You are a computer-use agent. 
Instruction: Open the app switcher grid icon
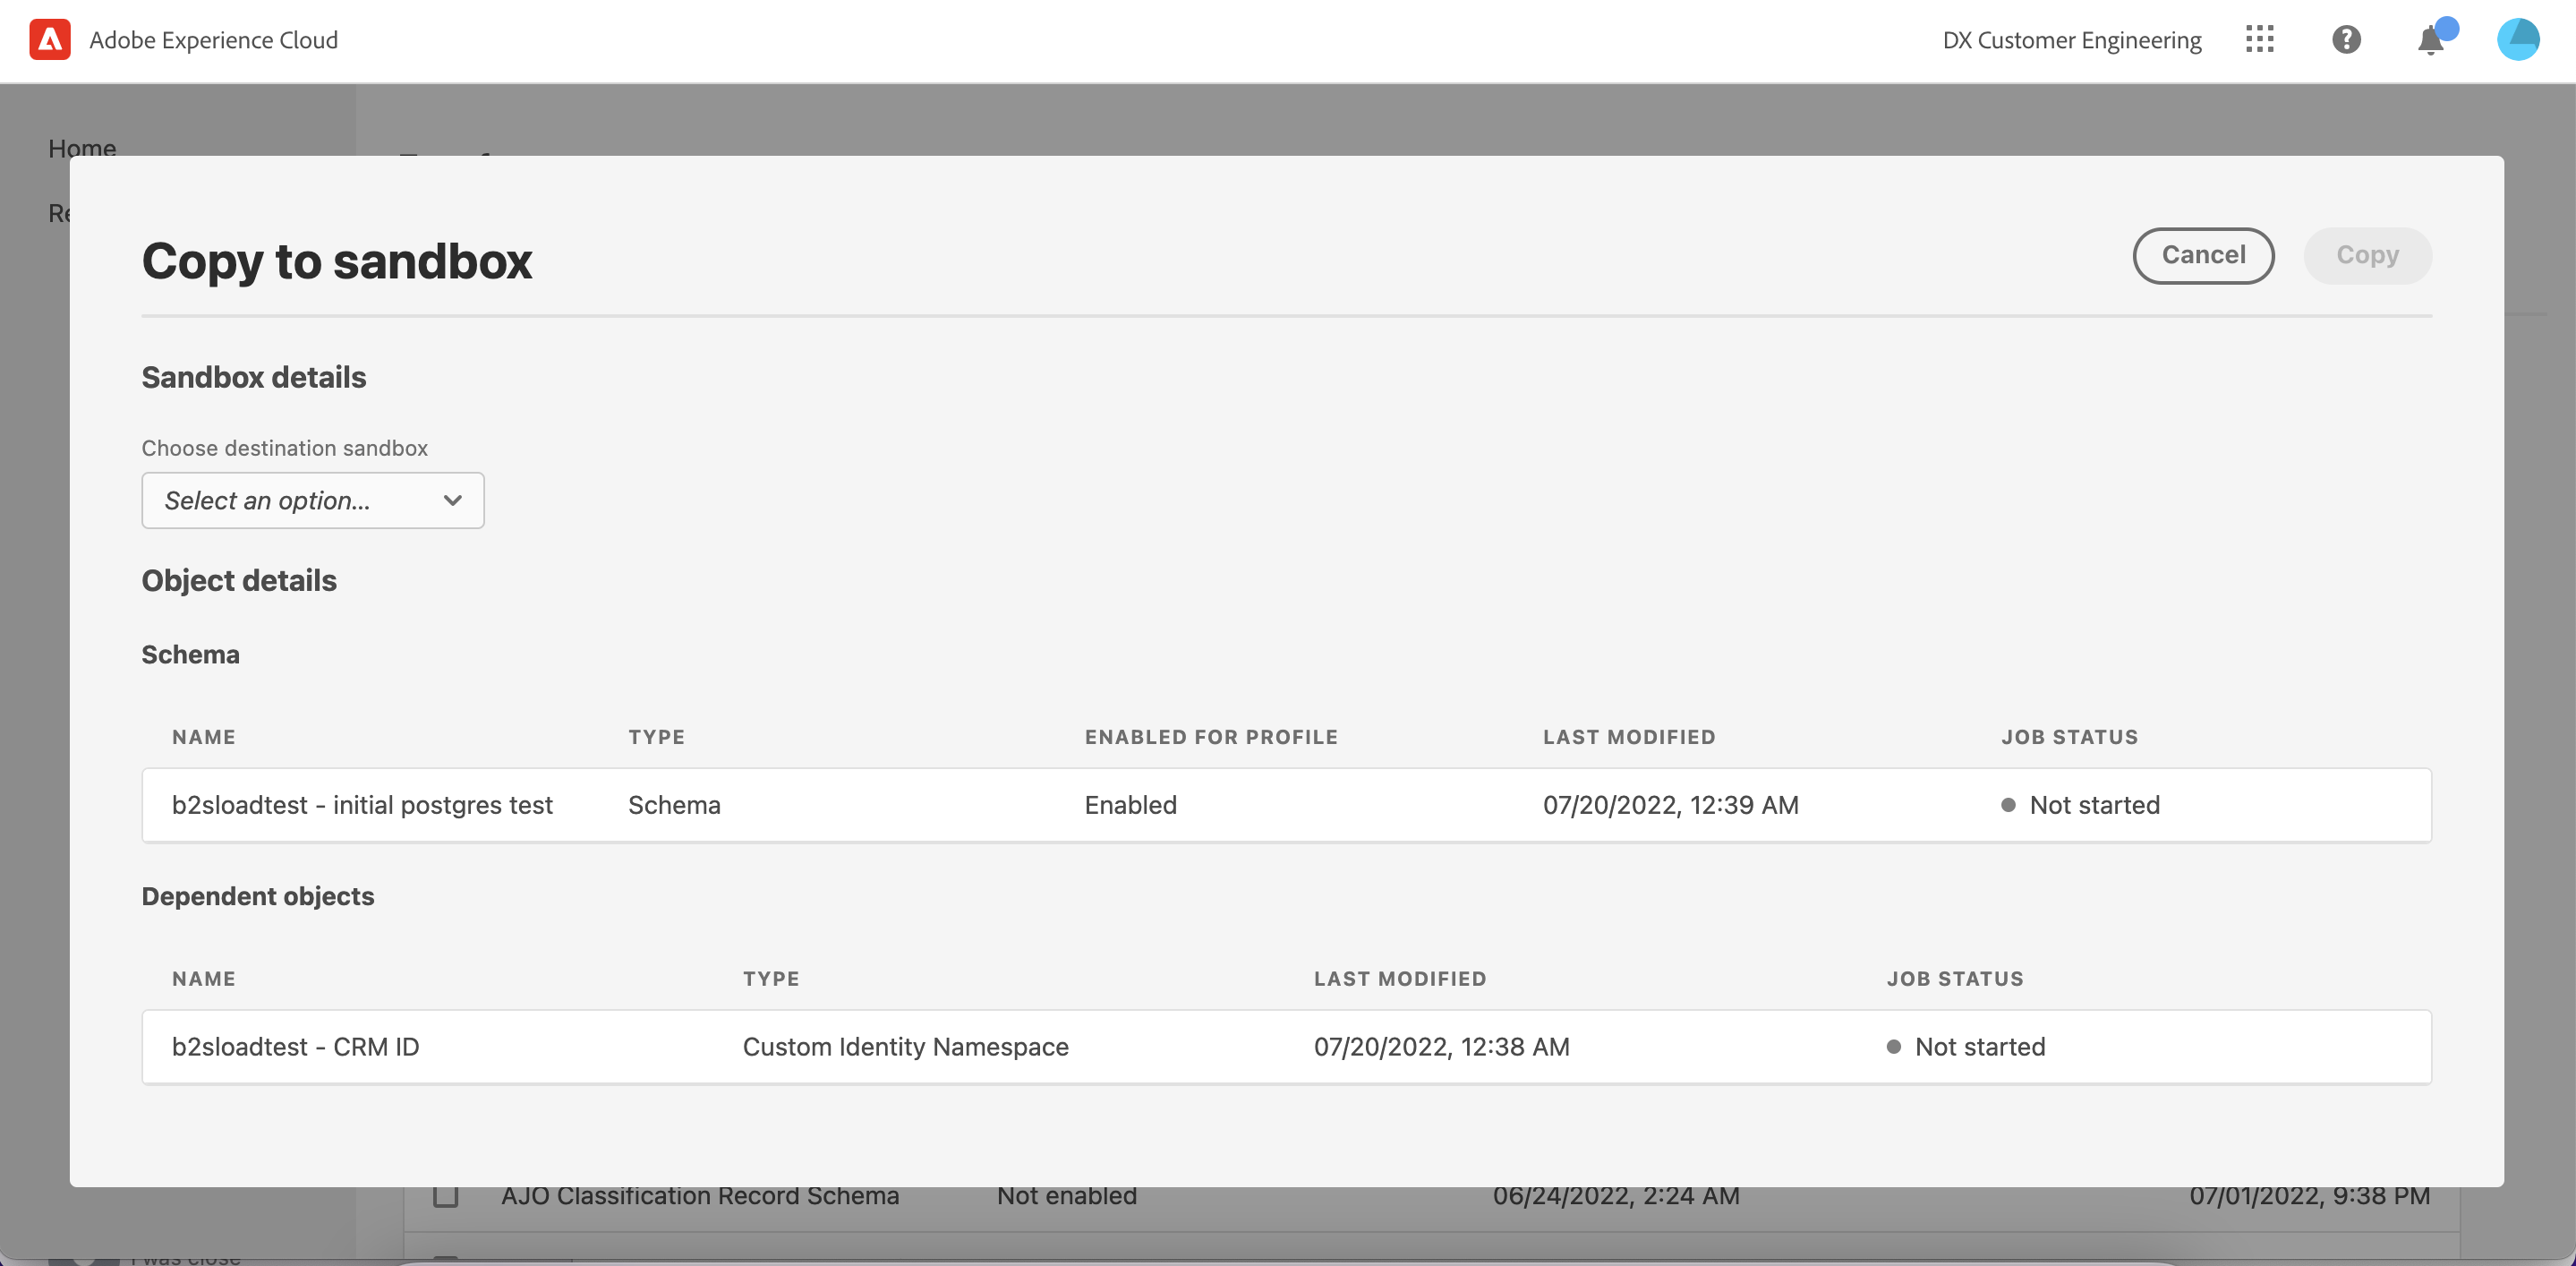click(x=2259, y=40)
